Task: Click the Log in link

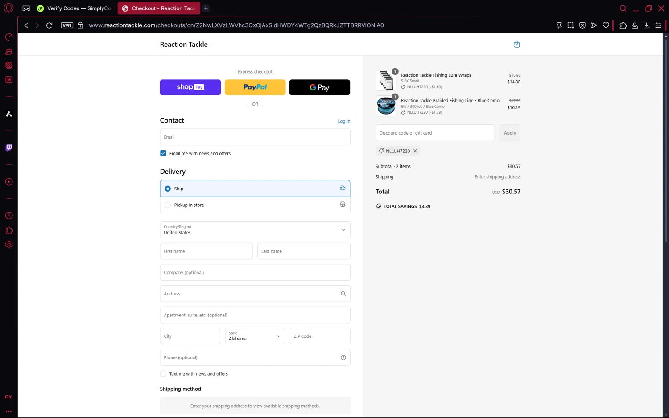Action: click(344, 121)
